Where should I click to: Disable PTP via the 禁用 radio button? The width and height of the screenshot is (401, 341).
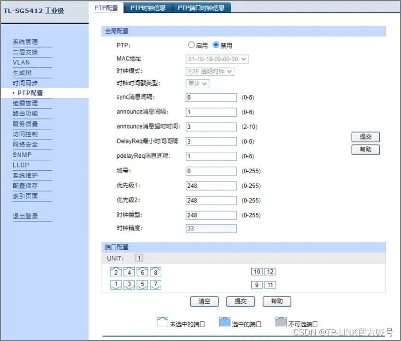pyautogui.click(x=216, y=45)
